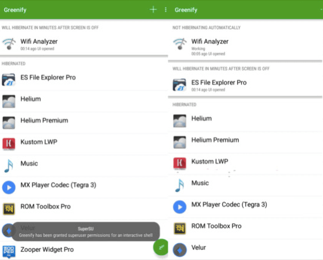Select Zooper Widget Pro text in left list
323x260 pixels.
[x=47, y=249]
